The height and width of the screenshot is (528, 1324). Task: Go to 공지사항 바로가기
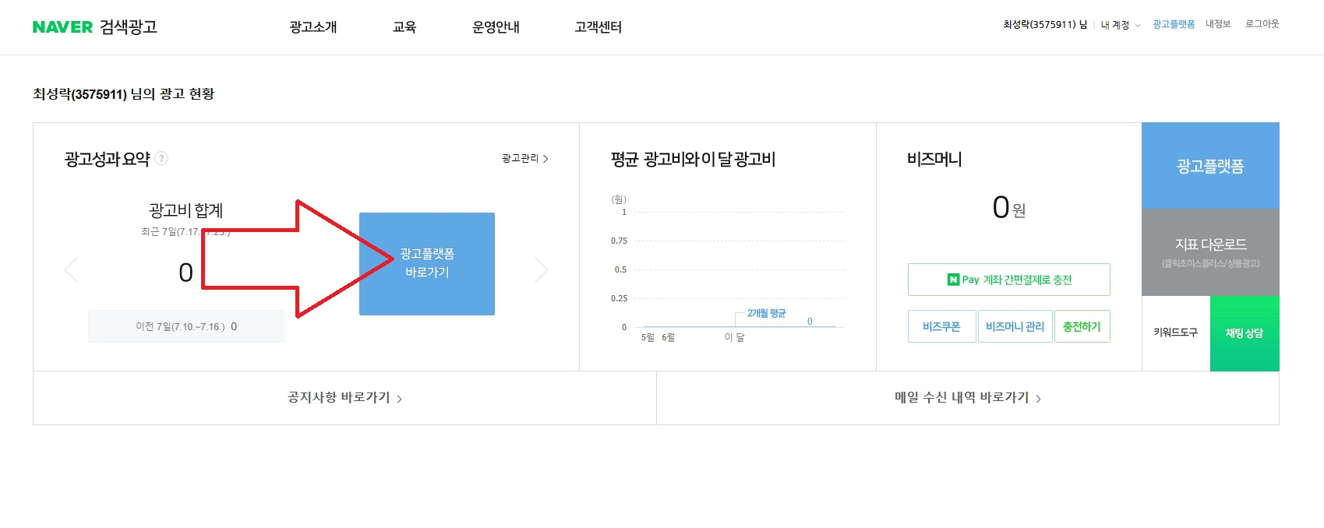point(344,398)
